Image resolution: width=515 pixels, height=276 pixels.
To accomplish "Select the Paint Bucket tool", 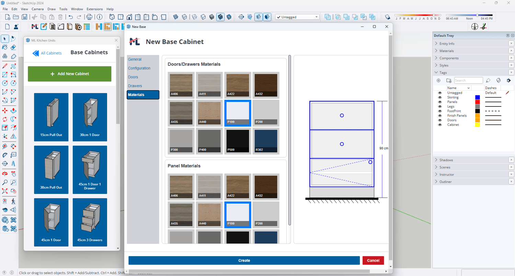I will 5,47.
